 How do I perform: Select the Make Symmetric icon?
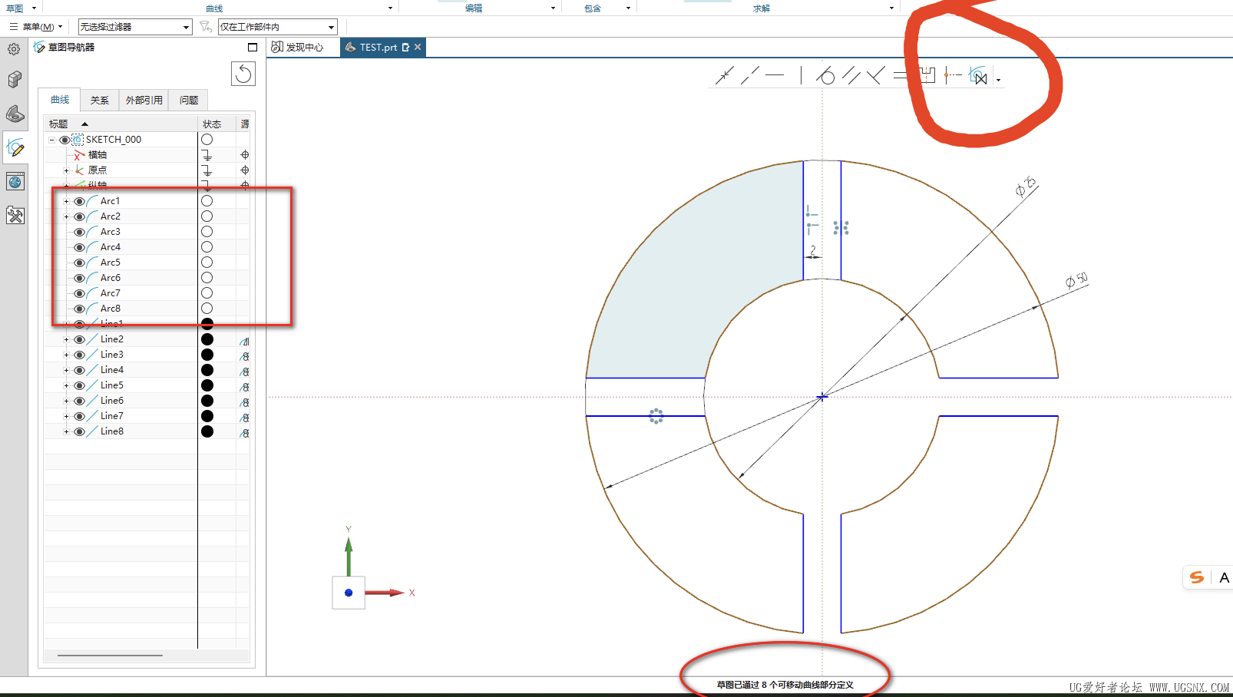click(927, 75)
